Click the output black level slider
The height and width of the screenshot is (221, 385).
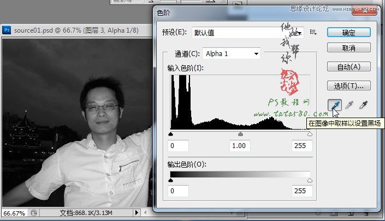(x=170, y=180)
